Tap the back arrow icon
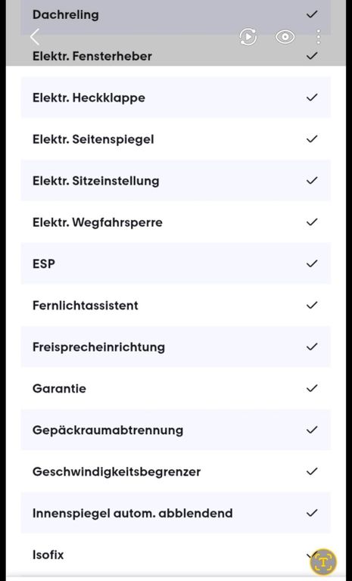 (x=35, y=37)
